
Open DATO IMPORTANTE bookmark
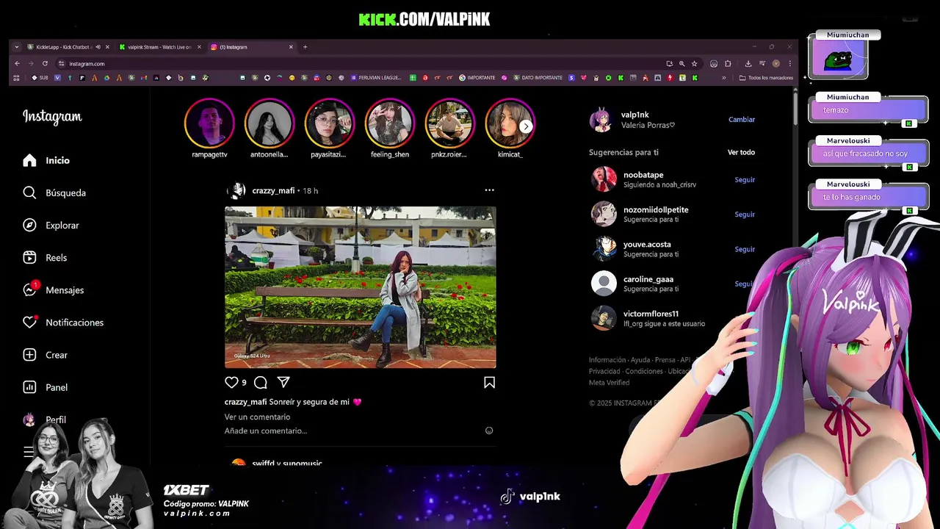point(538,77)
